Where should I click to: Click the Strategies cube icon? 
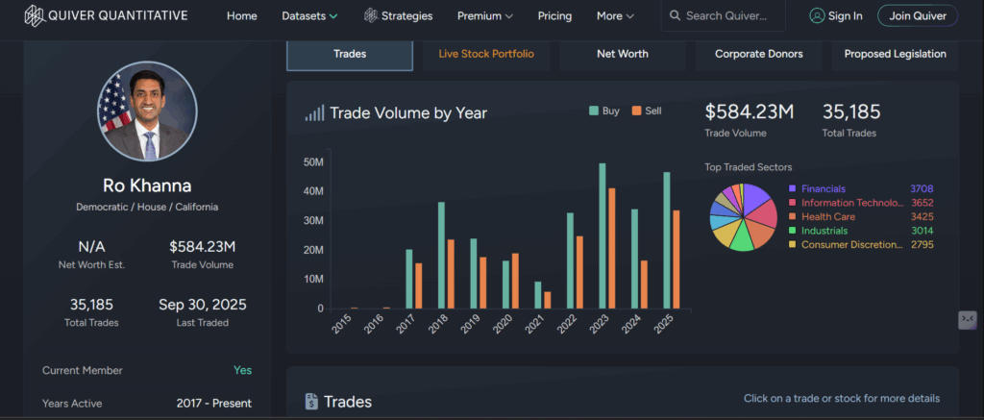pyautogui.click(x=370, y=15)
